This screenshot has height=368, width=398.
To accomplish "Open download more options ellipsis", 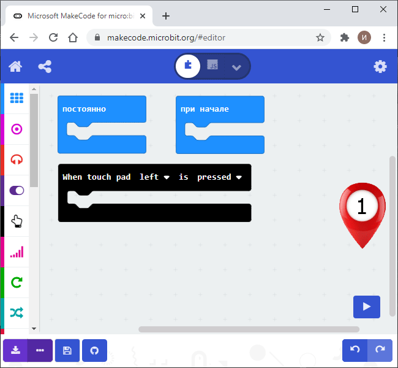I will coord(40,350).
